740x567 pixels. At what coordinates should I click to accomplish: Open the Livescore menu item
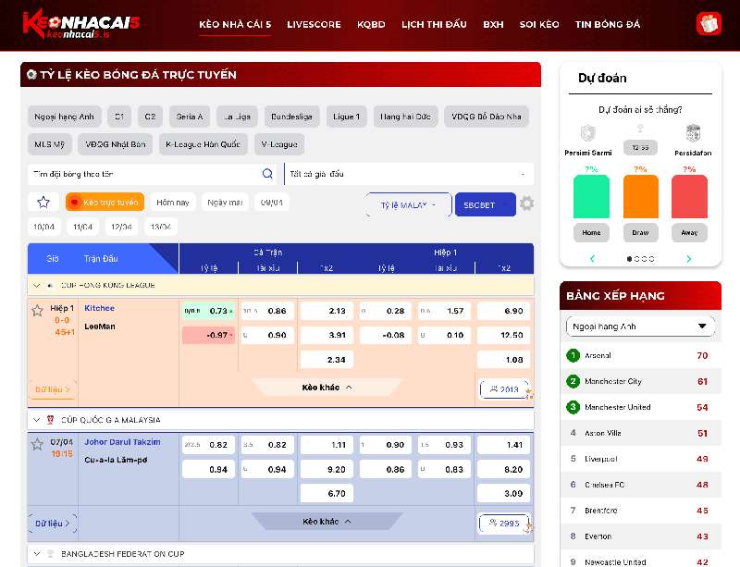(x=314, y=24)
